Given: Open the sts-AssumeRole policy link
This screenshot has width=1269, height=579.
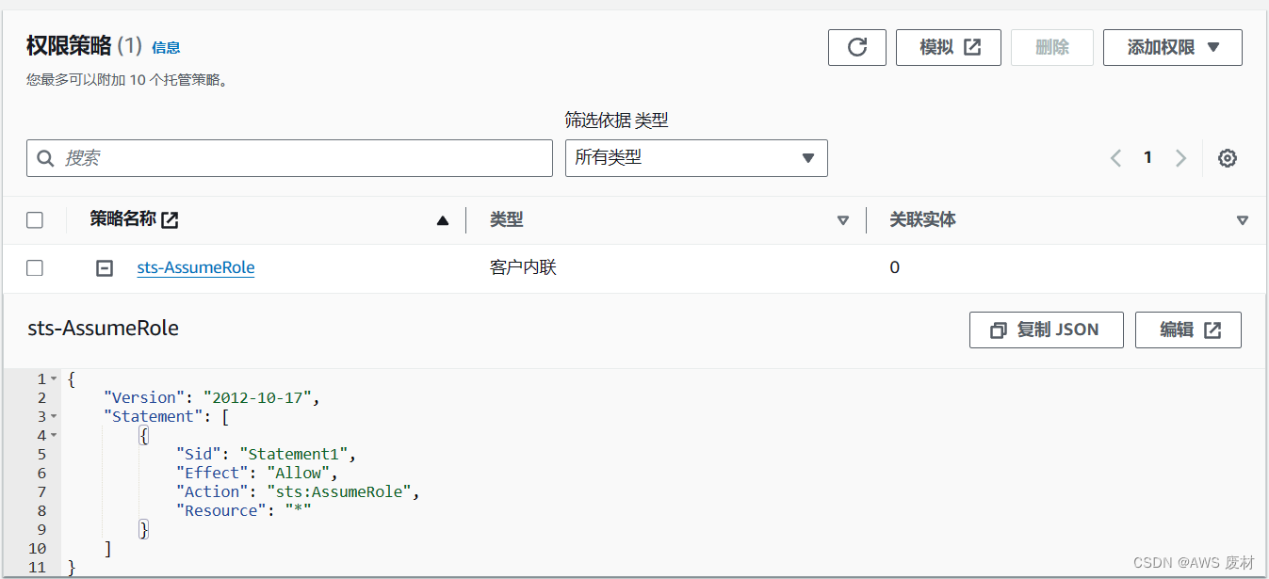Looking at the screenshot, I should pos(195,267).
